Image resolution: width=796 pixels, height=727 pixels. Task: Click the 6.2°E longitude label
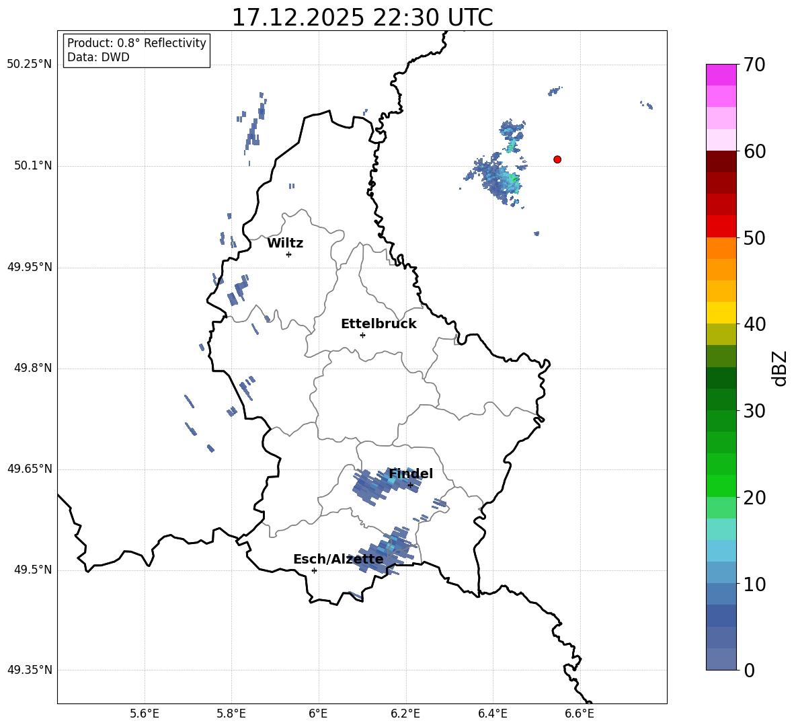point(405,714)
